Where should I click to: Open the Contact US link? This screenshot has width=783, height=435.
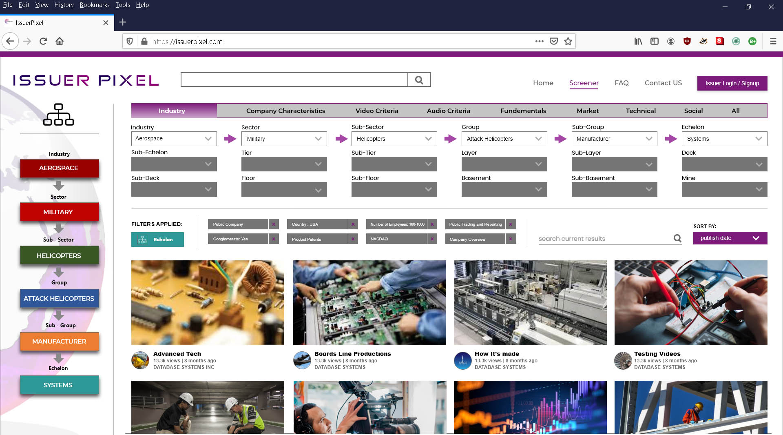[x=663, y=83]
